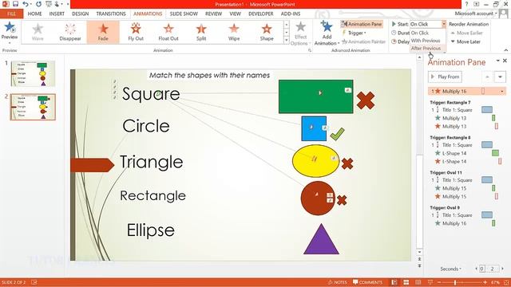This screenshot has width=511, height=287.
Task: Switch to the TRANSITIONS tab
Action: (111, 14)
